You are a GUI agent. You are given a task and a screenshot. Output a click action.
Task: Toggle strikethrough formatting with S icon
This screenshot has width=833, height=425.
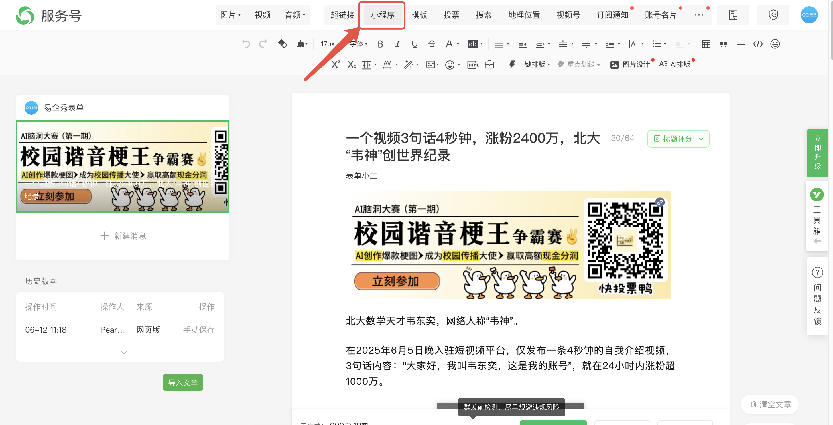click(432, 44)
